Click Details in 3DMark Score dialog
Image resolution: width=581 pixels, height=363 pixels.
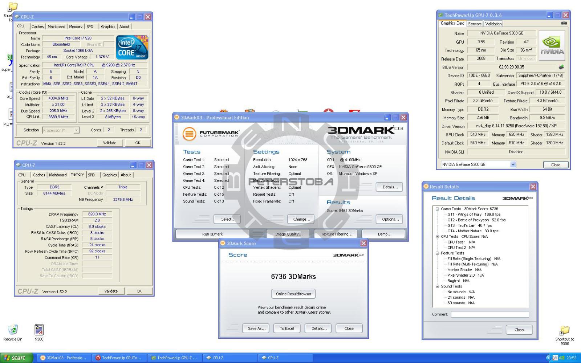[318, 329]
